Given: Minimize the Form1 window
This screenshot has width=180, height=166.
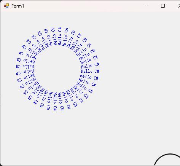Looking at the screenshot, I should (x=146, y=6).
